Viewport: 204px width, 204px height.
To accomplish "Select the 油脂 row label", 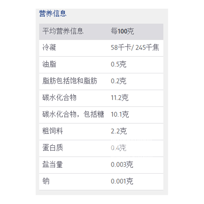I will tap(49, 65).
